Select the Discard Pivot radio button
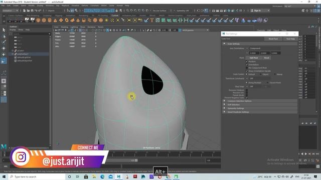Image resolution: width=321 pixels, height=180 pixels. tap(267, 82)
